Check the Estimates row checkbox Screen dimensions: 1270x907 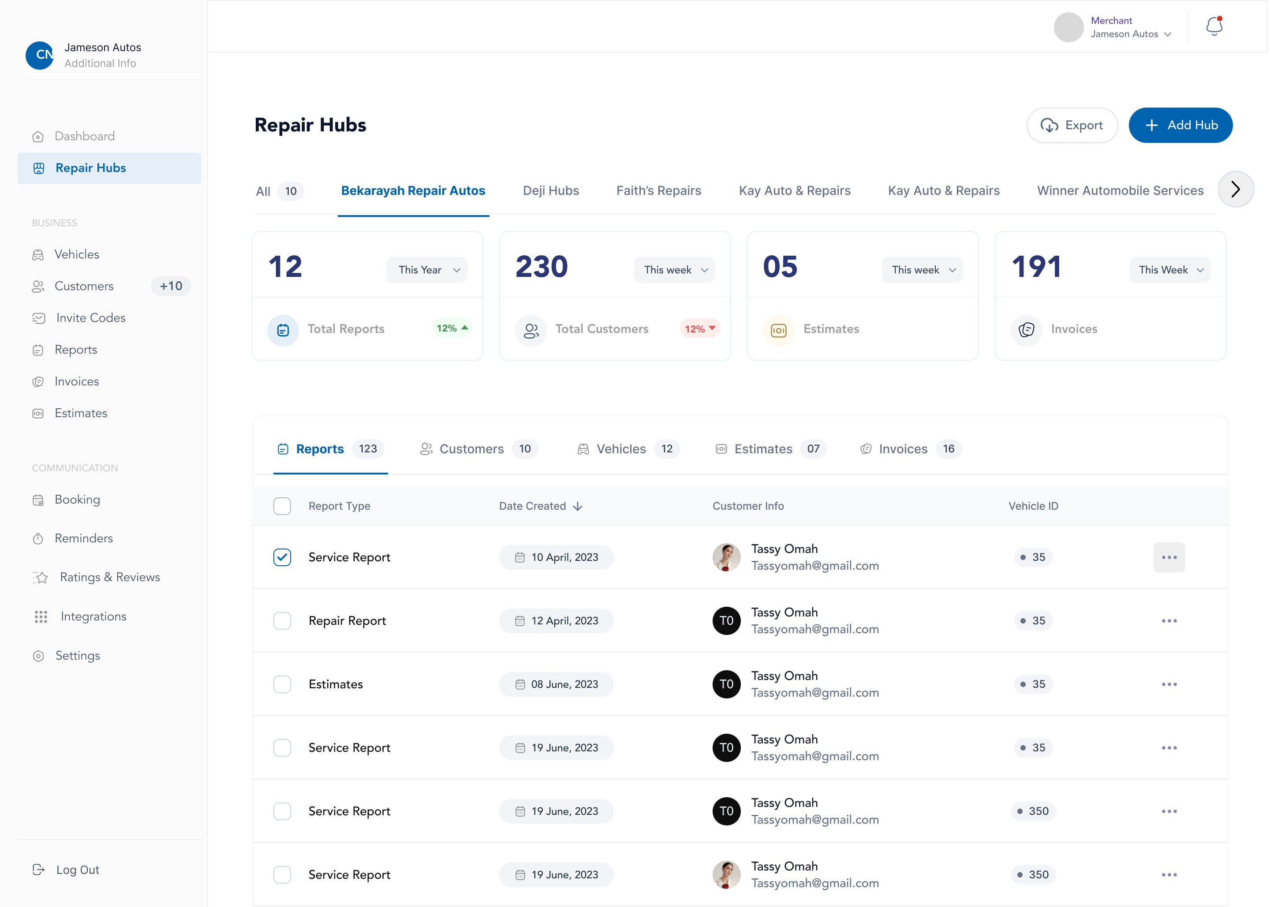282,684
